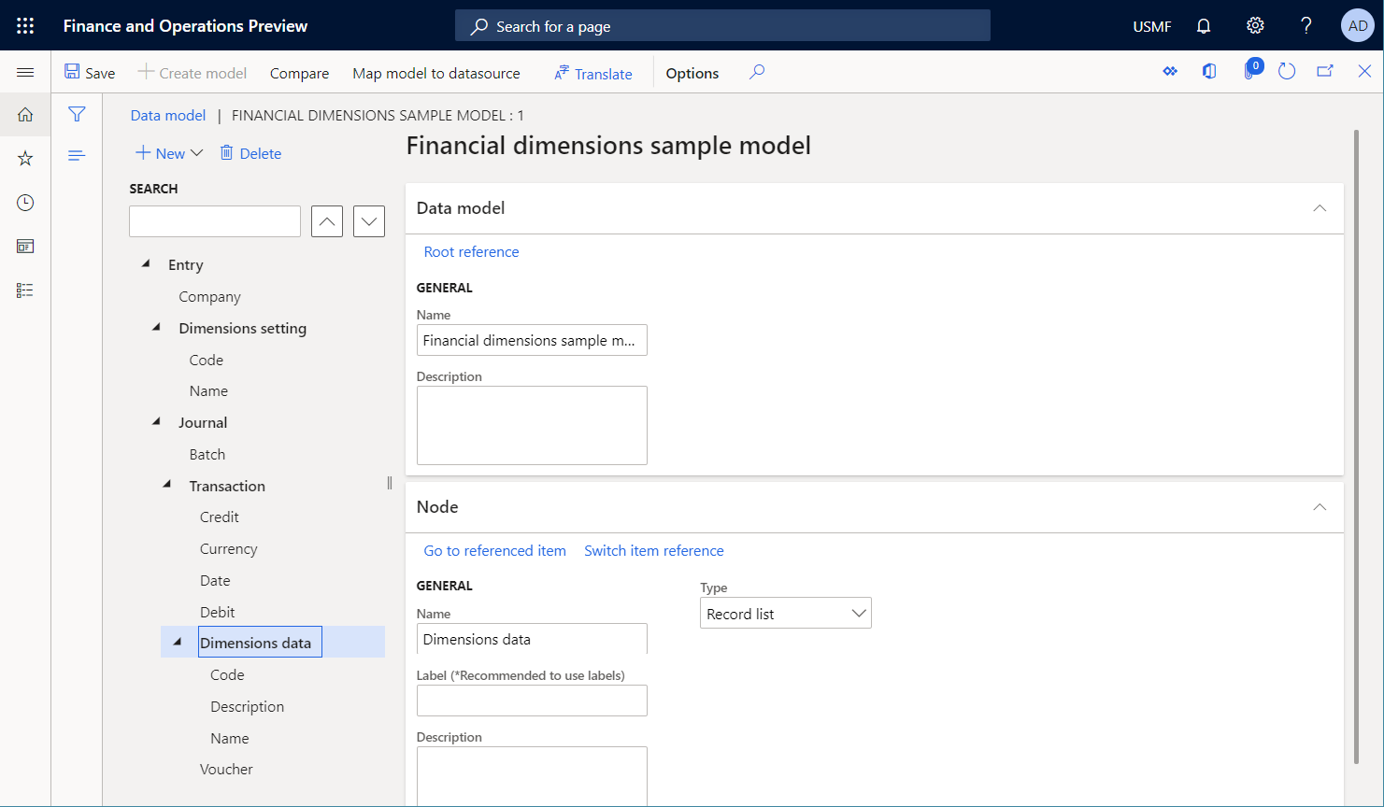Click the USMF company selector
This screenshot has height=807, width=1384.
[x=1151, y=26]
